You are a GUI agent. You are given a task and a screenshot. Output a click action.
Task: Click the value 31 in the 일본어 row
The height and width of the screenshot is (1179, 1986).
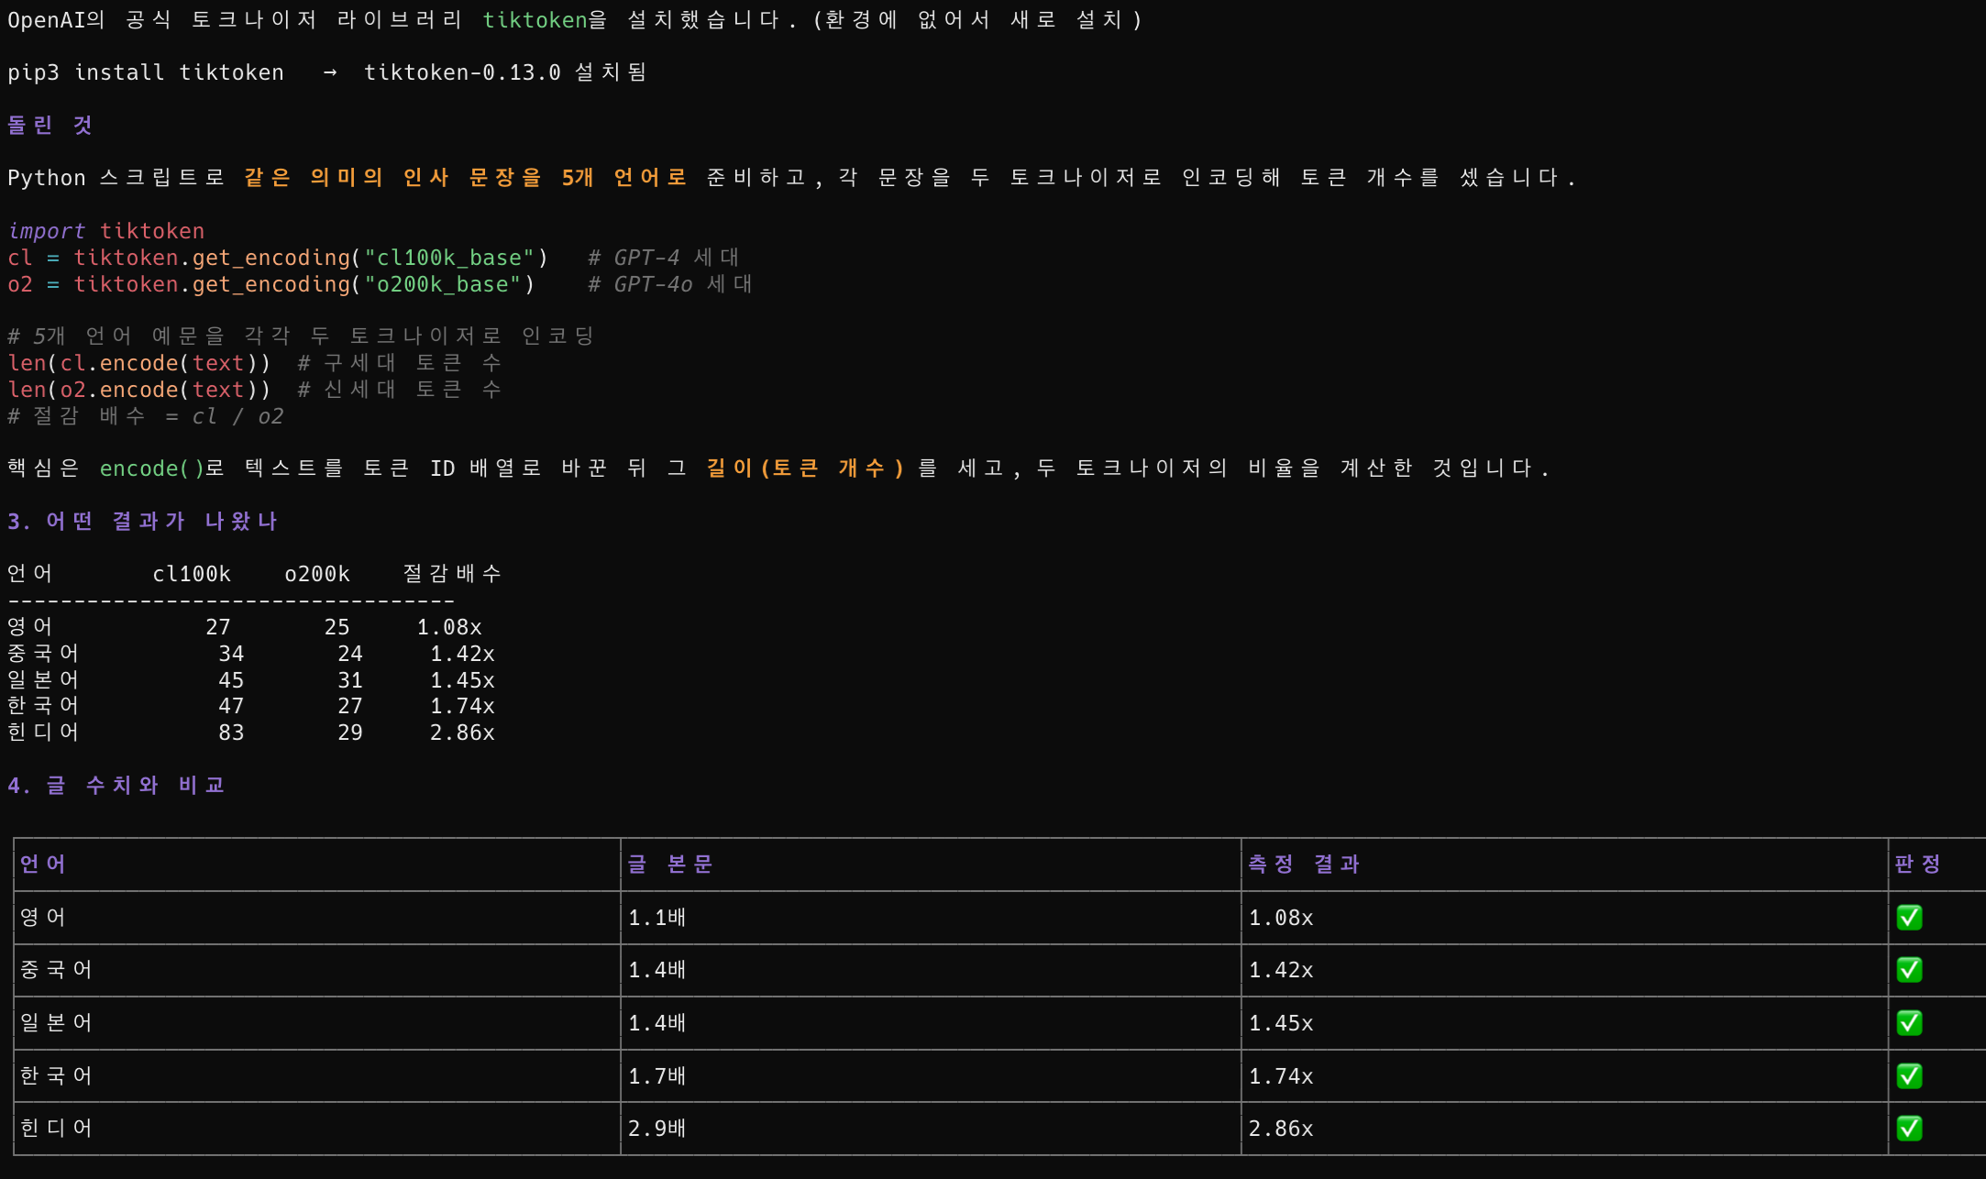(x=350, y=680)
